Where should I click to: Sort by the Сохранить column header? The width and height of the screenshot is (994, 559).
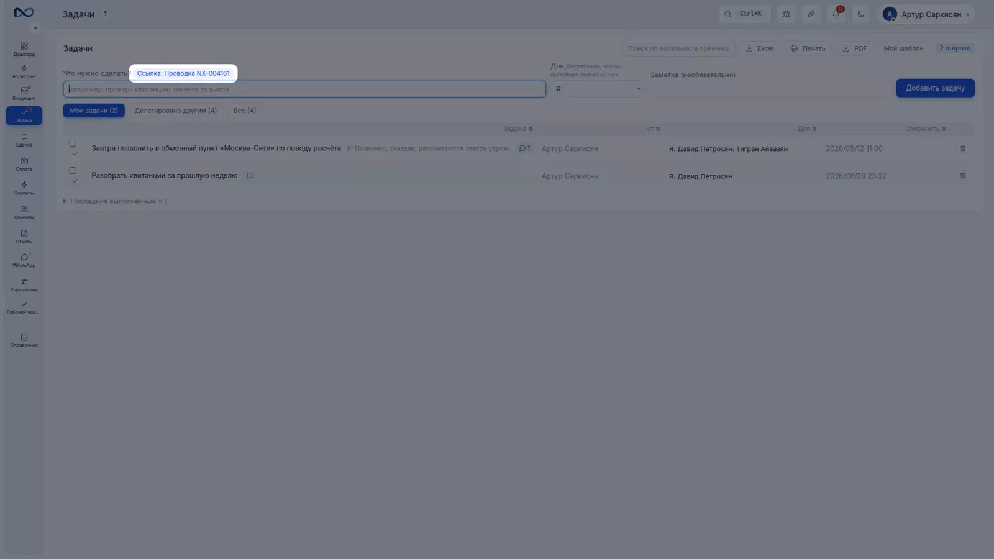pyautogui.click(x=926, y=129)
